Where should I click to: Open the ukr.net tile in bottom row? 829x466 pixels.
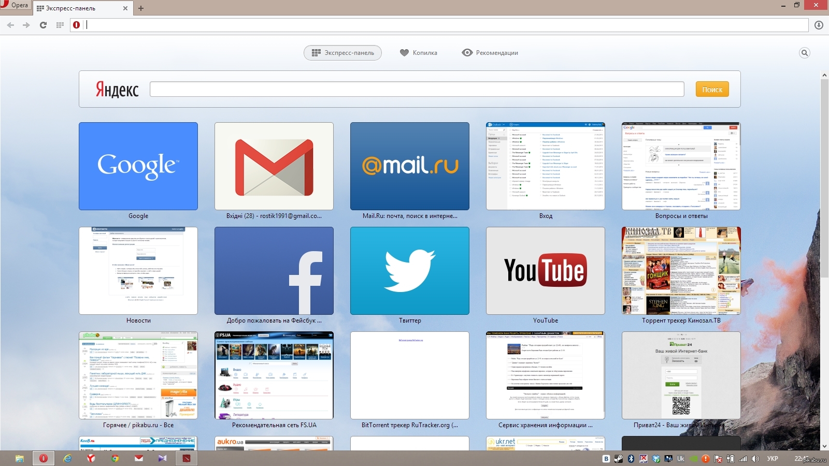pyautogui.click(x=546, y=443)
